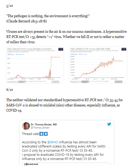This screenshot has width=130, height=167.
Task: Select LINEAR scale on World chart
Action: pyautogui.click(x=73, y=54)
